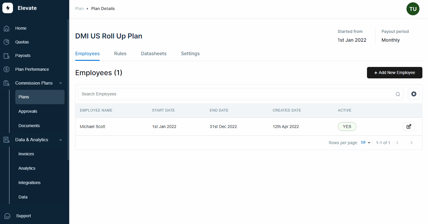The image size is (428, 224).
Task: Open the Rows per page dropdown
Action: [x=366, y=143]
